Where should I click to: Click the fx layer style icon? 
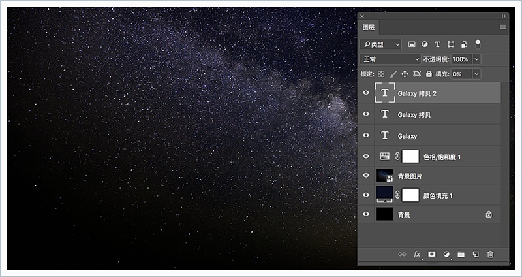tap(417, 254)
